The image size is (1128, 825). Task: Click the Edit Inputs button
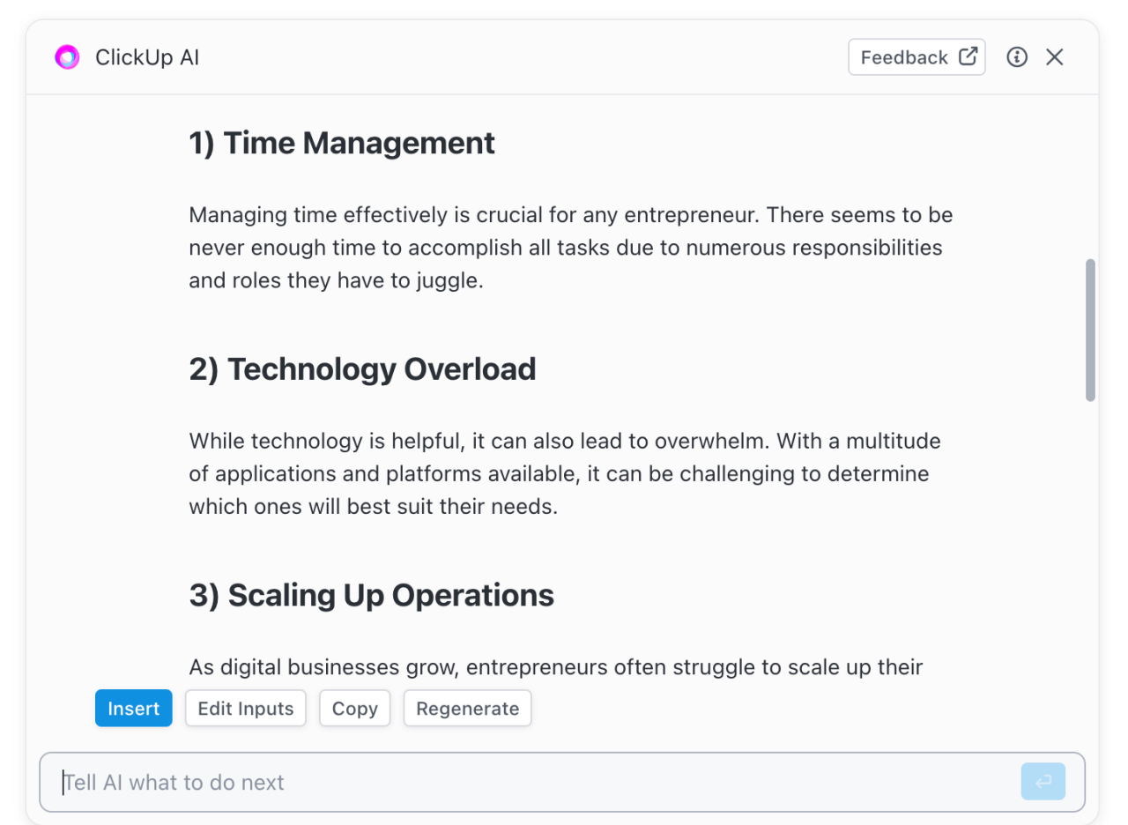[245, 709]
